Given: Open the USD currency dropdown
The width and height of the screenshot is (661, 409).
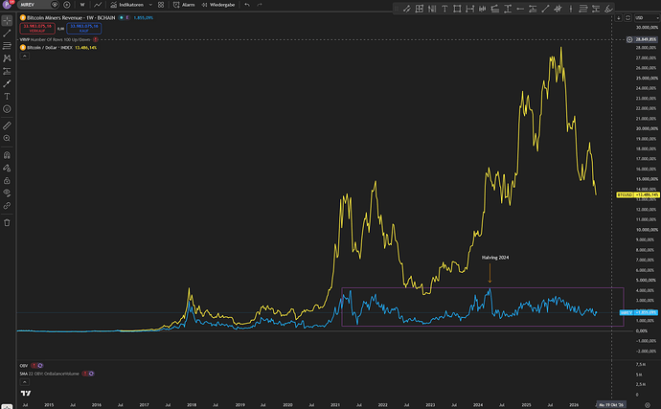Looking at the screenshot, I should point(647,17).
